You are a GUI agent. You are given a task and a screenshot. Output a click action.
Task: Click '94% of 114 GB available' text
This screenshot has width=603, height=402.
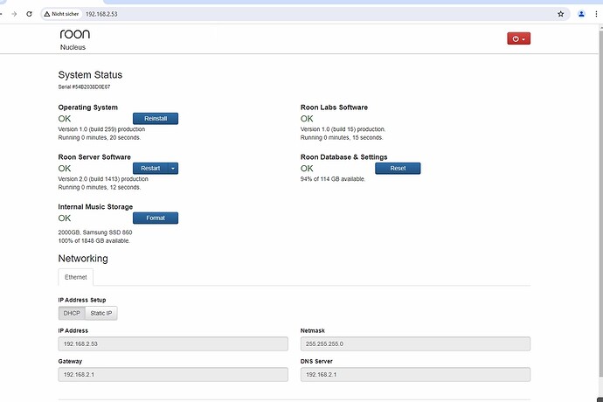[333, 179]
